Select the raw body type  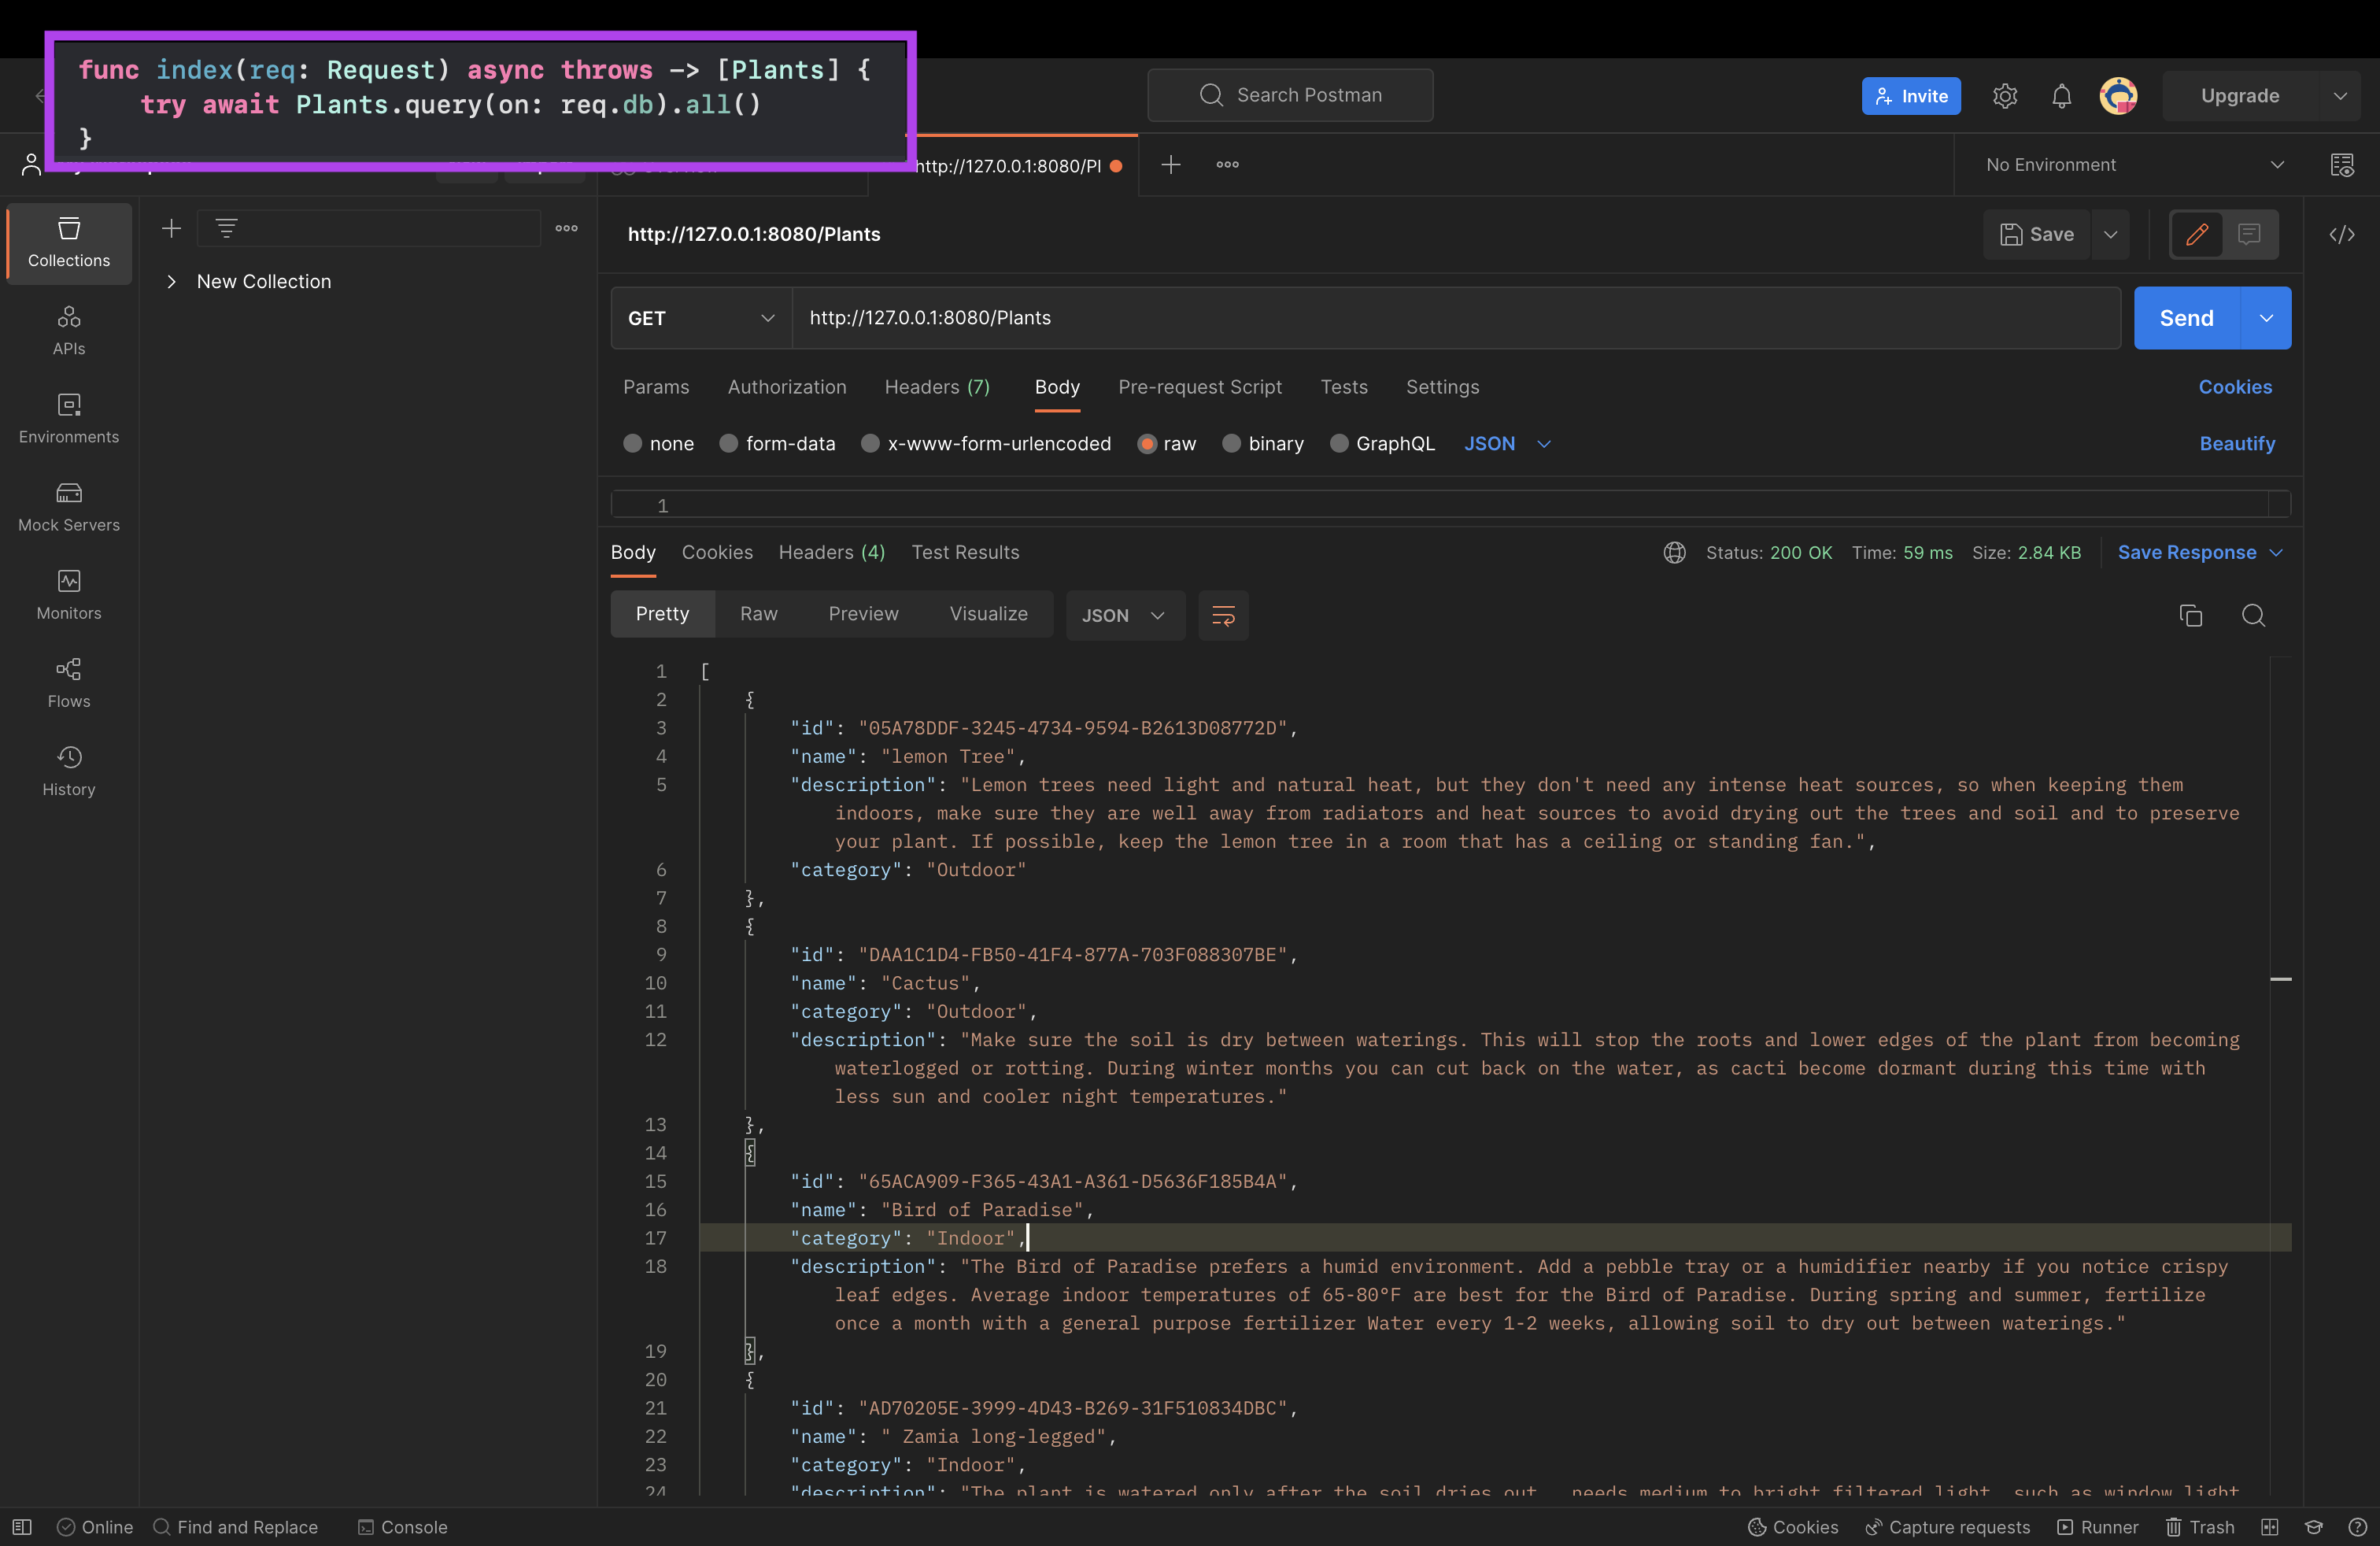[1147, 443]
